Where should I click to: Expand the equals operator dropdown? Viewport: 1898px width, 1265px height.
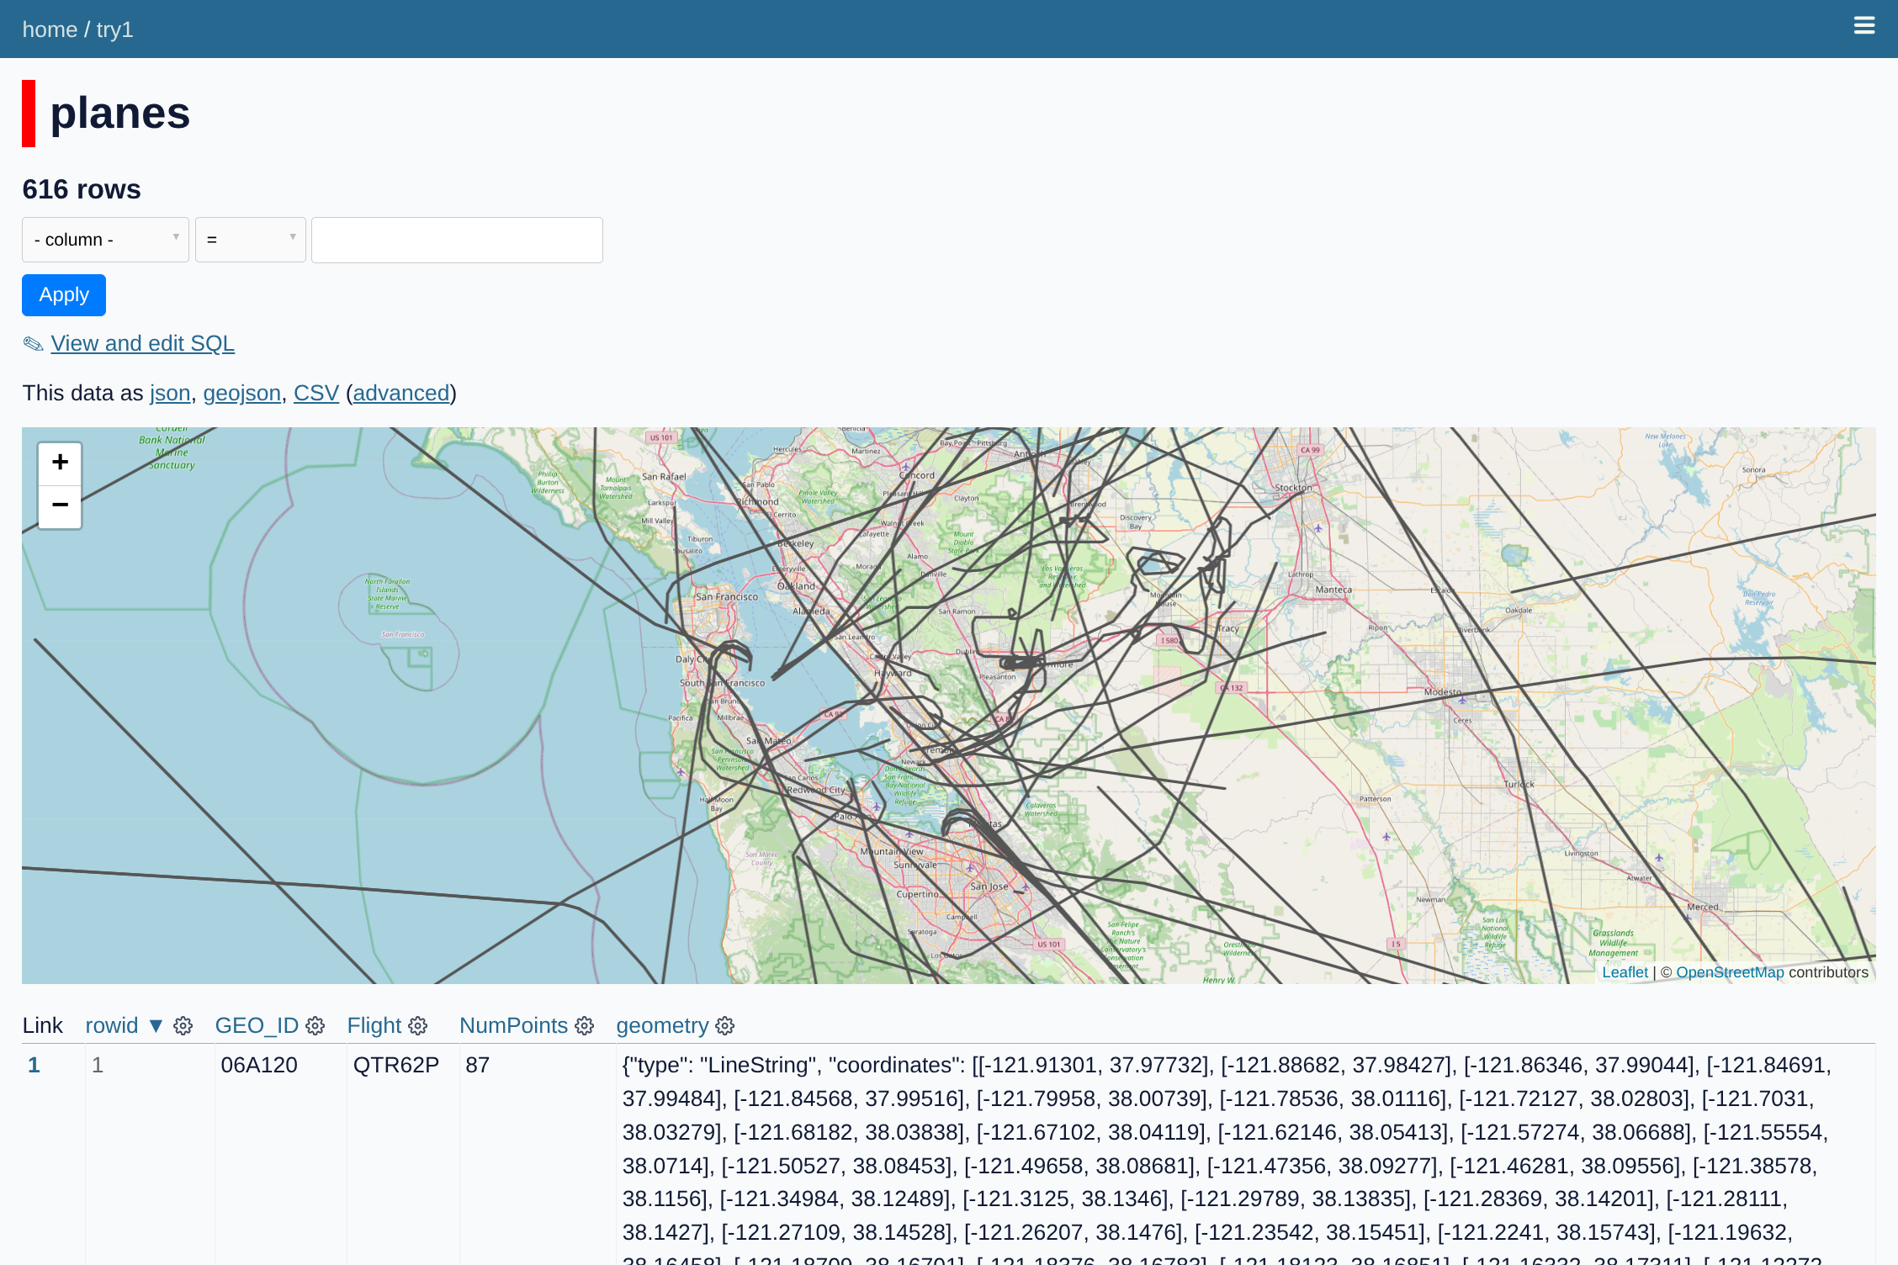point(250,240)
